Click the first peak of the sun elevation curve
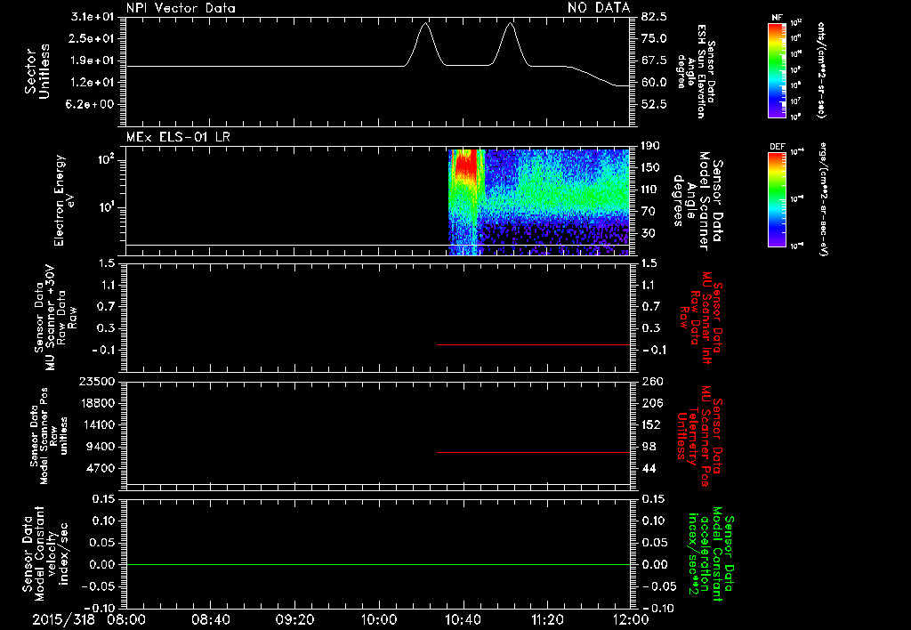 tap(425, 24)
